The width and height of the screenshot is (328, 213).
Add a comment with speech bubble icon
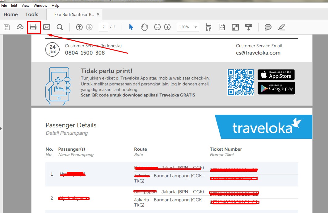tap(268, 27)
